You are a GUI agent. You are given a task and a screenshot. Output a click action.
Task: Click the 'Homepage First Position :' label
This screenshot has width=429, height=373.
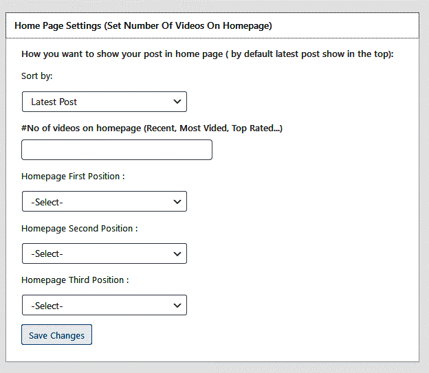73,177
